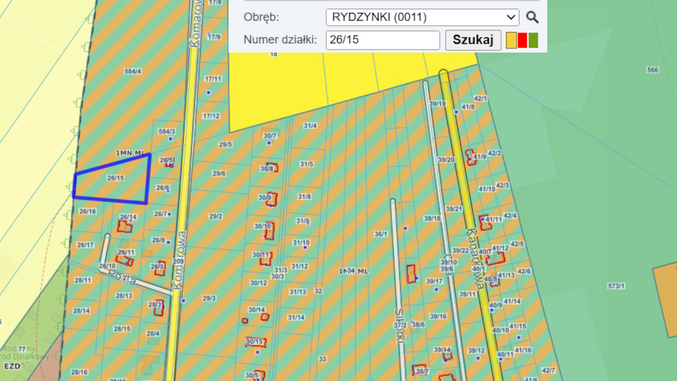
Task: Select parcel 566 in the green area
Action: click(x=653, y=70)
